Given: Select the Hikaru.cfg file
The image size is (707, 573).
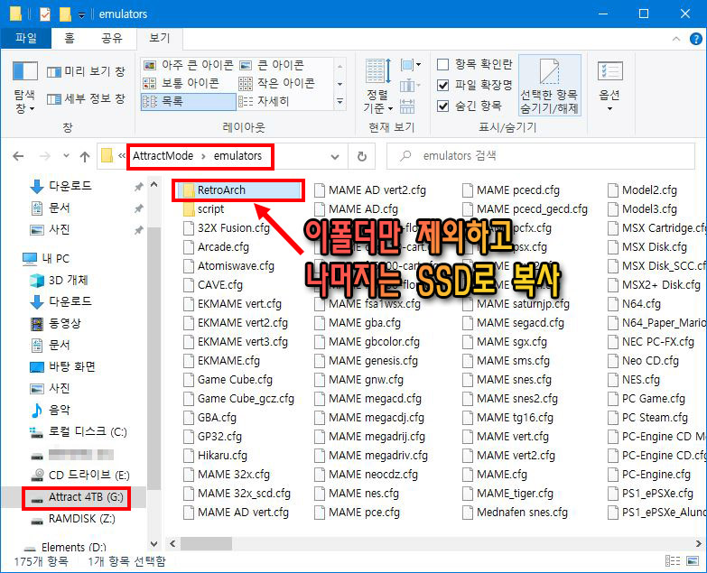Looking at the screenshot, I should coord(222,456).
